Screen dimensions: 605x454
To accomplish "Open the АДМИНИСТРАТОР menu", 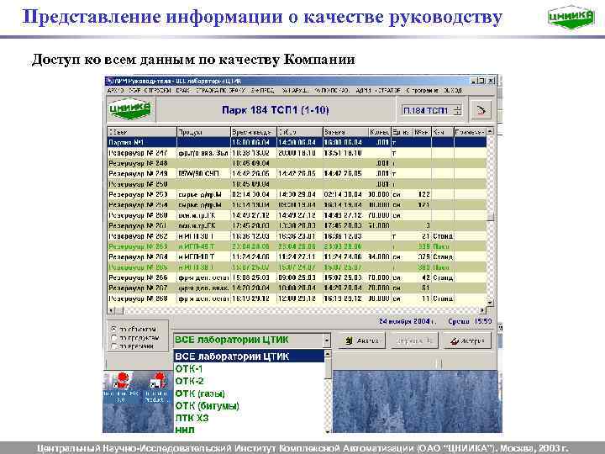I will tap(378, 90).
